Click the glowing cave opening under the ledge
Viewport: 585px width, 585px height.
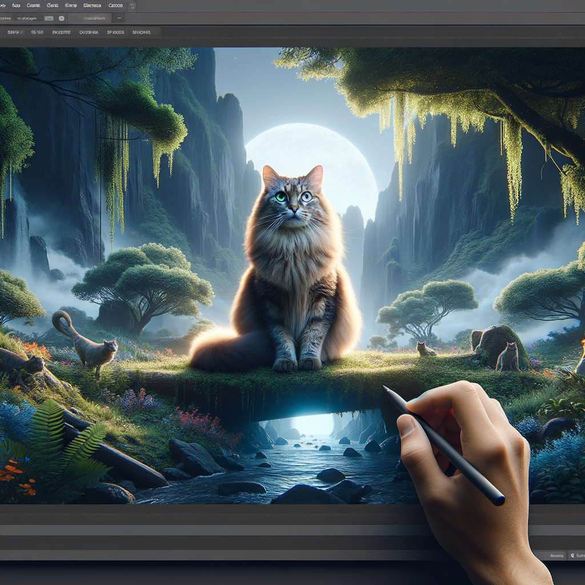click(311, 424)
